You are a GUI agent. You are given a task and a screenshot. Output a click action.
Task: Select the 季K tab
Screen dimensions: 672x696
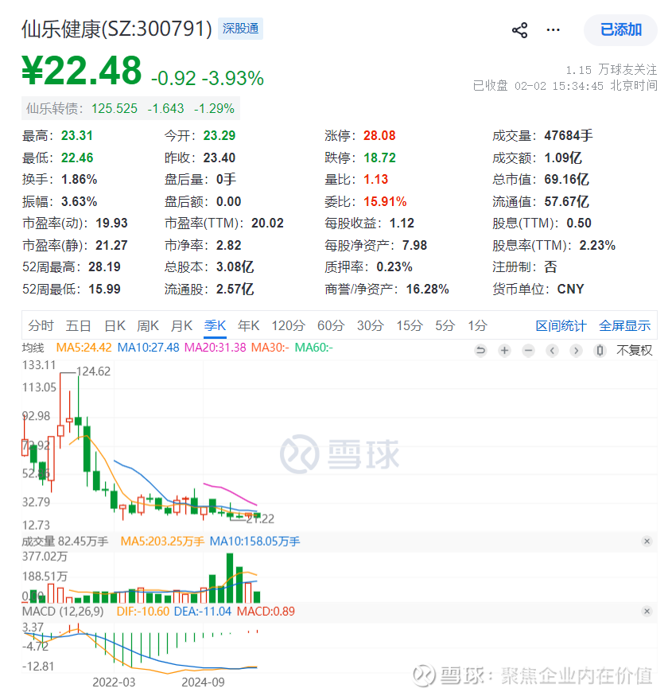pos(215,325)
